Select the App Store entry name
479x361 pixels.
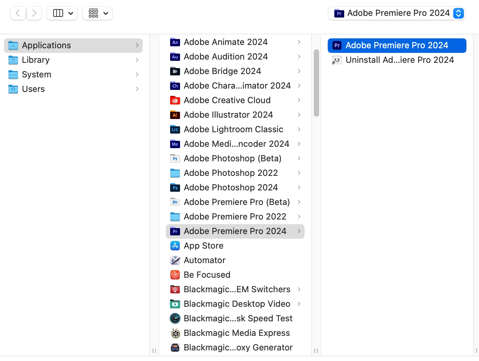204,246
